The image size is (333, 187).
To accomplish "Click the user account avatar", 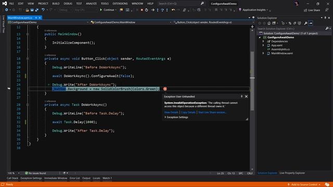I will 297,4.
